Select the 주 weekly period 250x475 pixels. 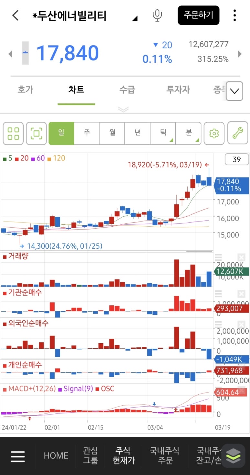[x=87, y=133]
